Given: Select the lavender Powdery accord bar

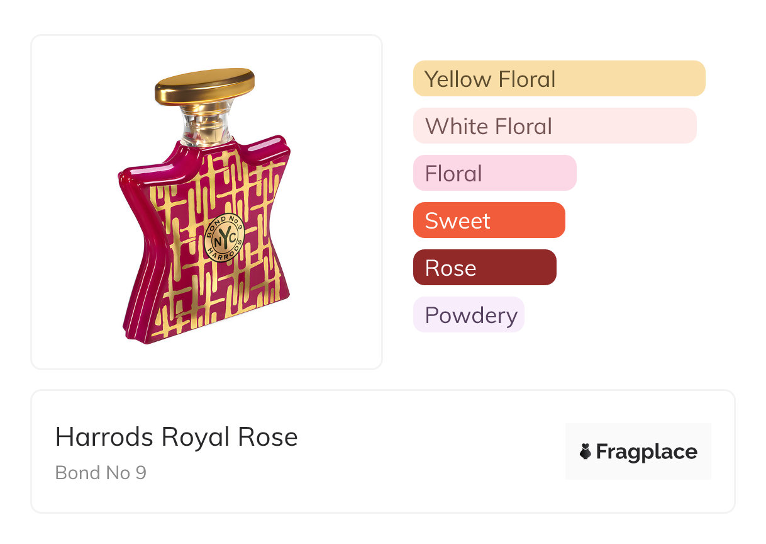Looking at the screenshot, I should coord(468,315).
